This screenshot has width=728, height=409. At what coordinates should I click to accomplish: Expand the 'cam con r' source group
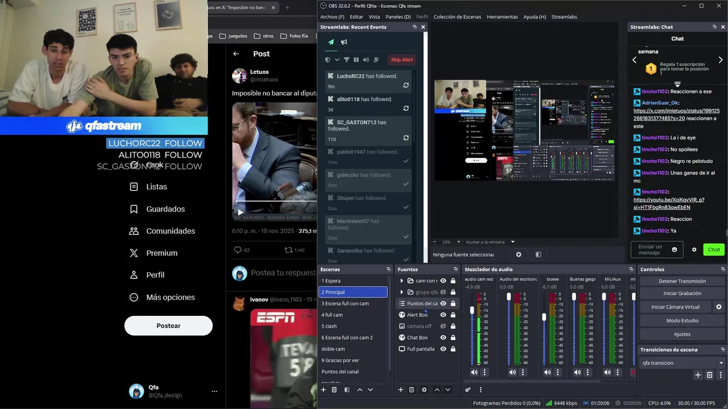402,281
